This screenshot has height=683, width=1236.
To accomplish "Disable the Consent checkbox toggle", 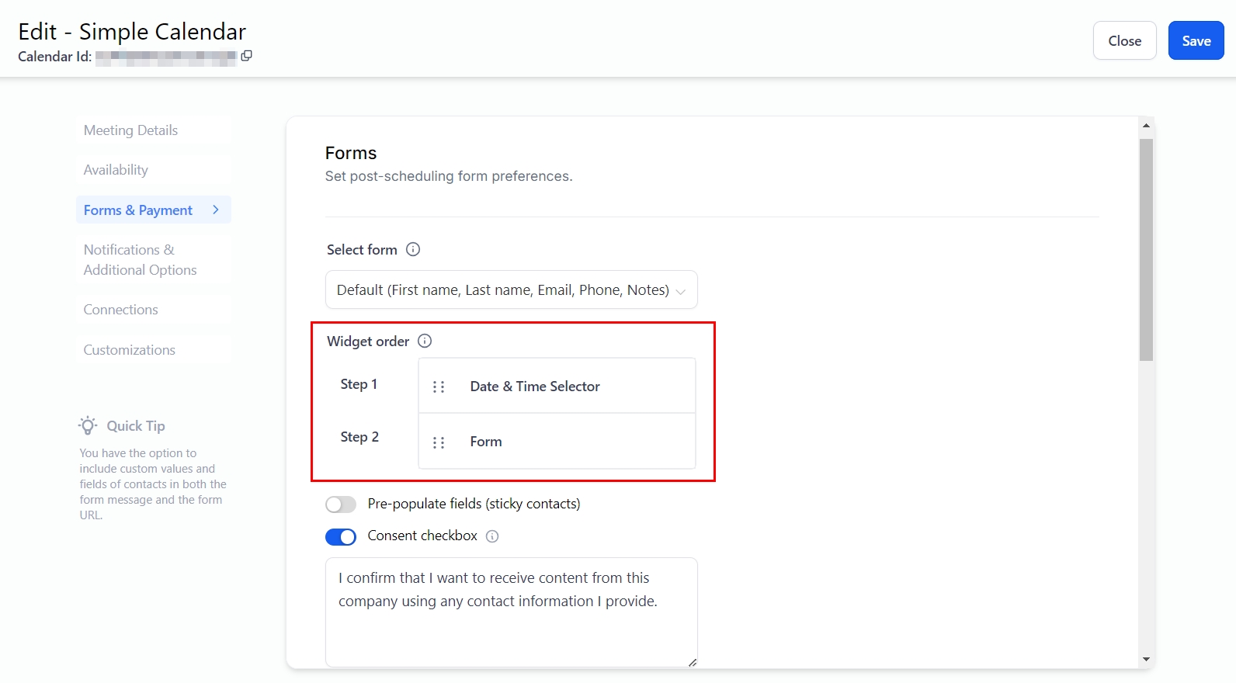I will pyautogui.click(x=341, y=536).
